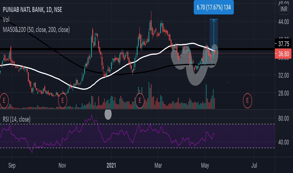Click the upcoming earnings marker before July
The height and width of the screenshot is (173, 293).
point(247,100)
